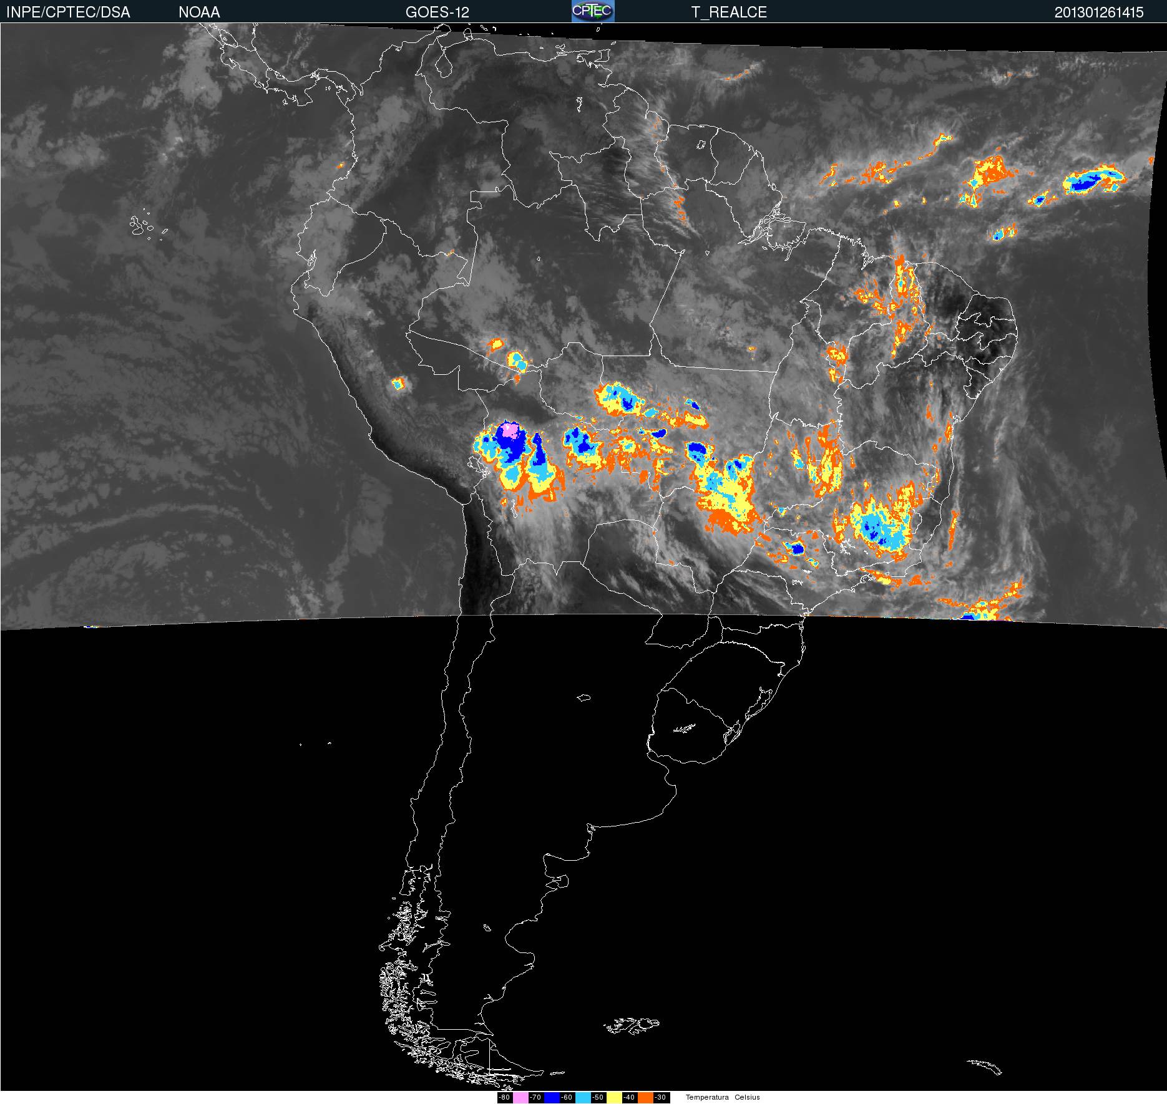
Task: Click the -30 legend value
Action: click(660, 1098)
